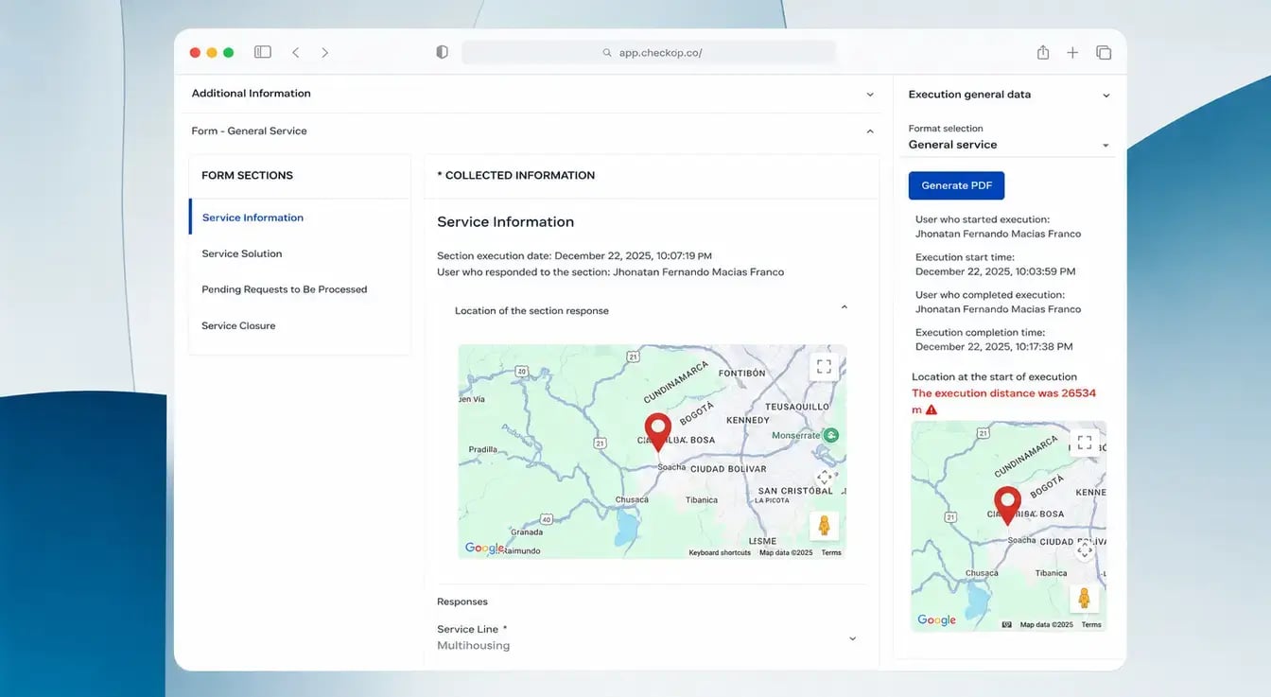Collapse Location of the section response

tap(844, 308)
